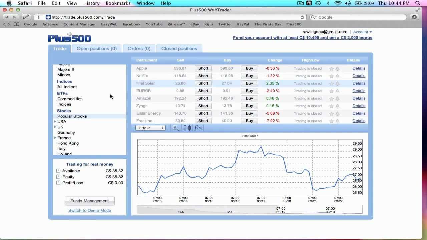This screenshot has width=427, height=240.
Task: Star the Netflix instrument row
Action: point(331,76)
